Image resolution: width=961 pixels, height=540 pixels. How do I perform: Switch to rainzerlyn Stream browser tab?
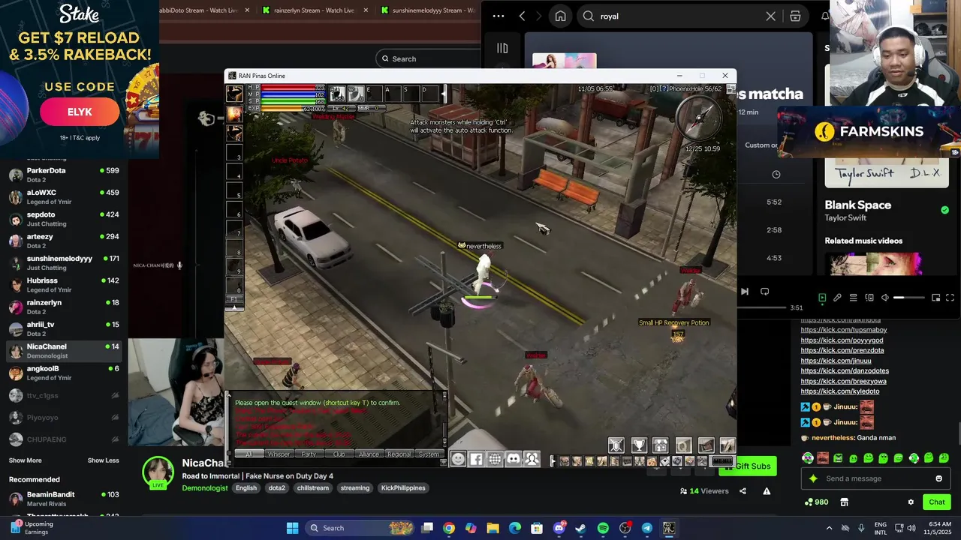(x=314, y=10)
